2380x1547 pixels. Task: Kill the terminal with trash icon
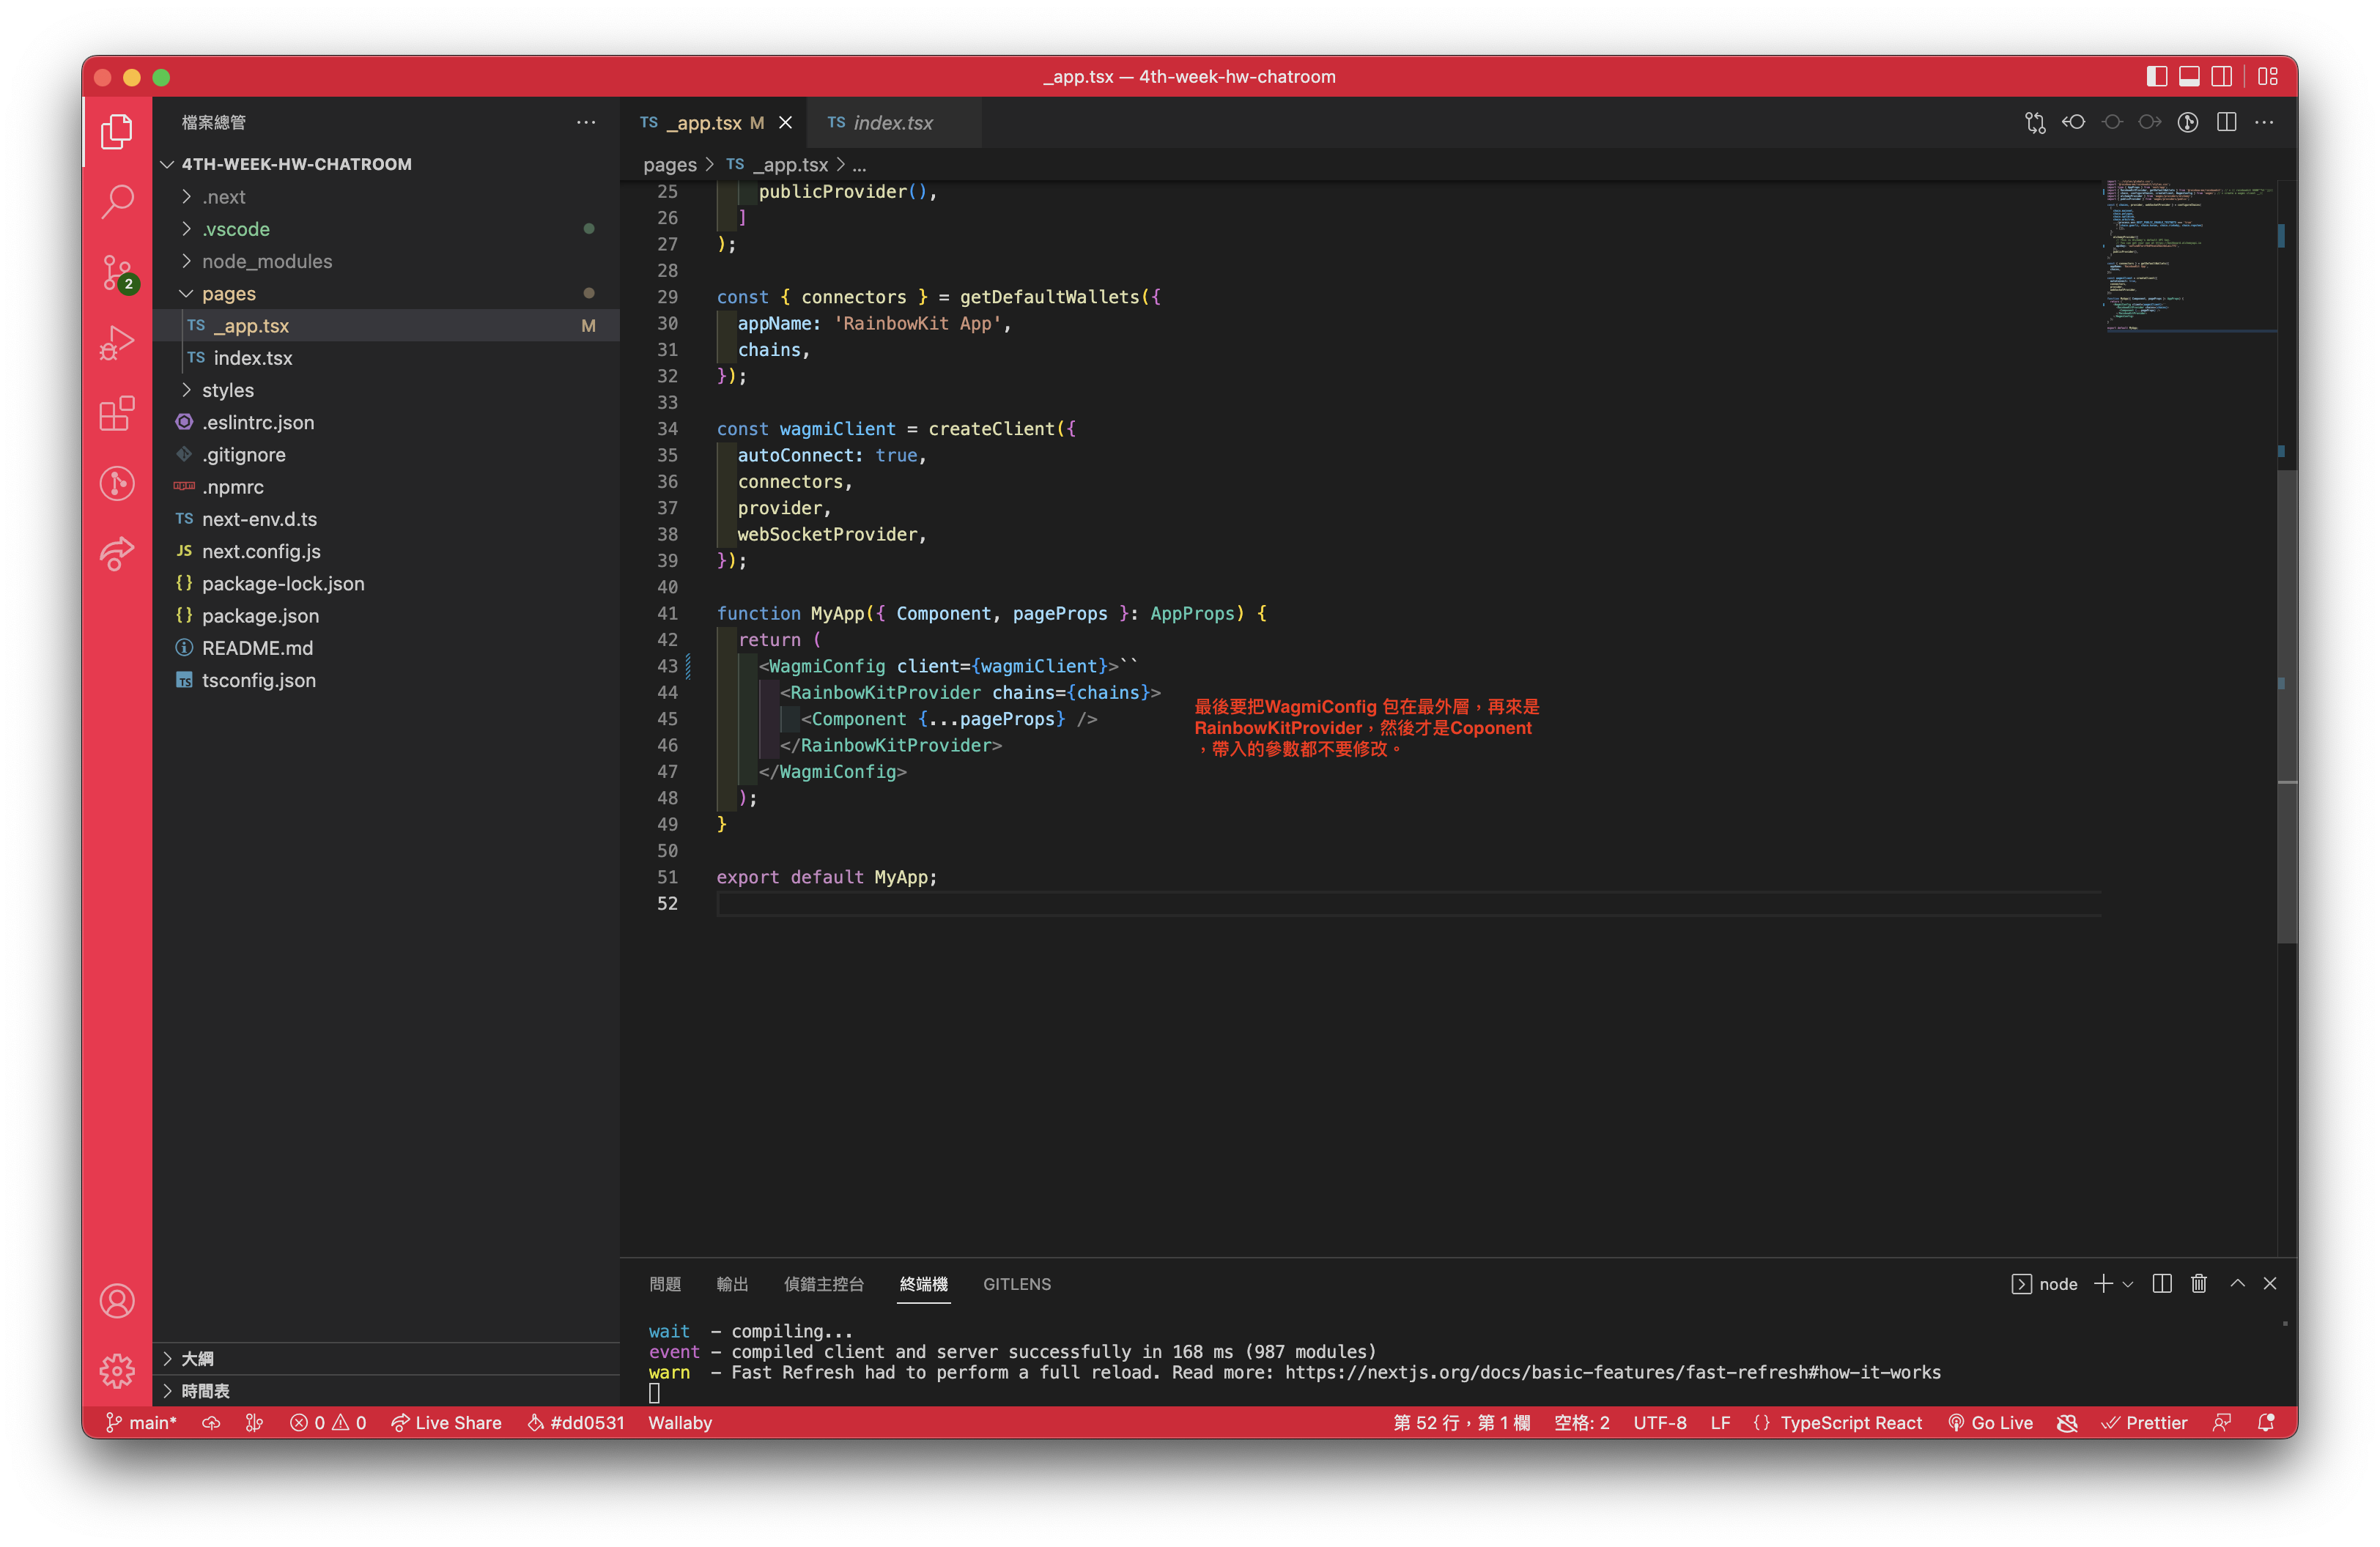2198,1283
